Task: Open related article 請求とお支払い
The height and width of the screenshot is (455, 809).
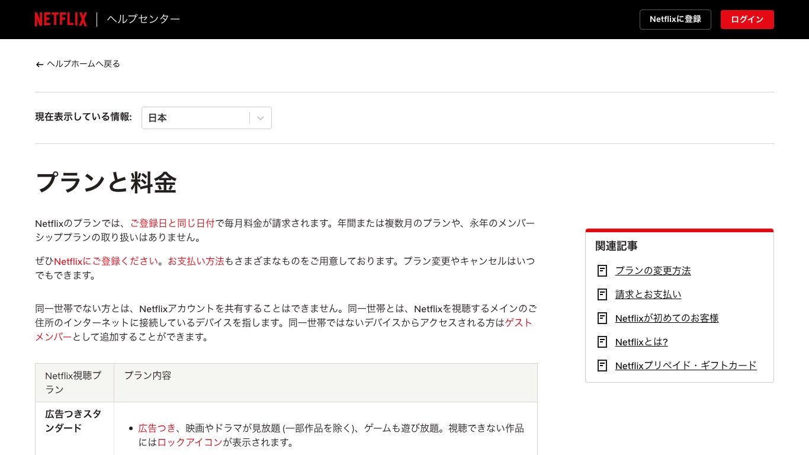Action: (649, 294)
